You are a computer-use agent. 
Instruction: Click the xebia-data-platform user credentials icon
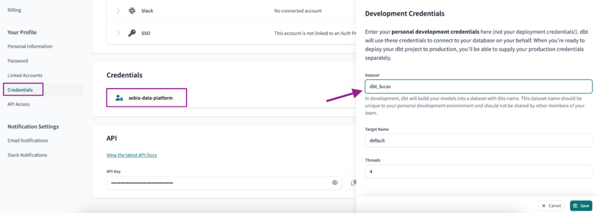(x=119, y=98)
